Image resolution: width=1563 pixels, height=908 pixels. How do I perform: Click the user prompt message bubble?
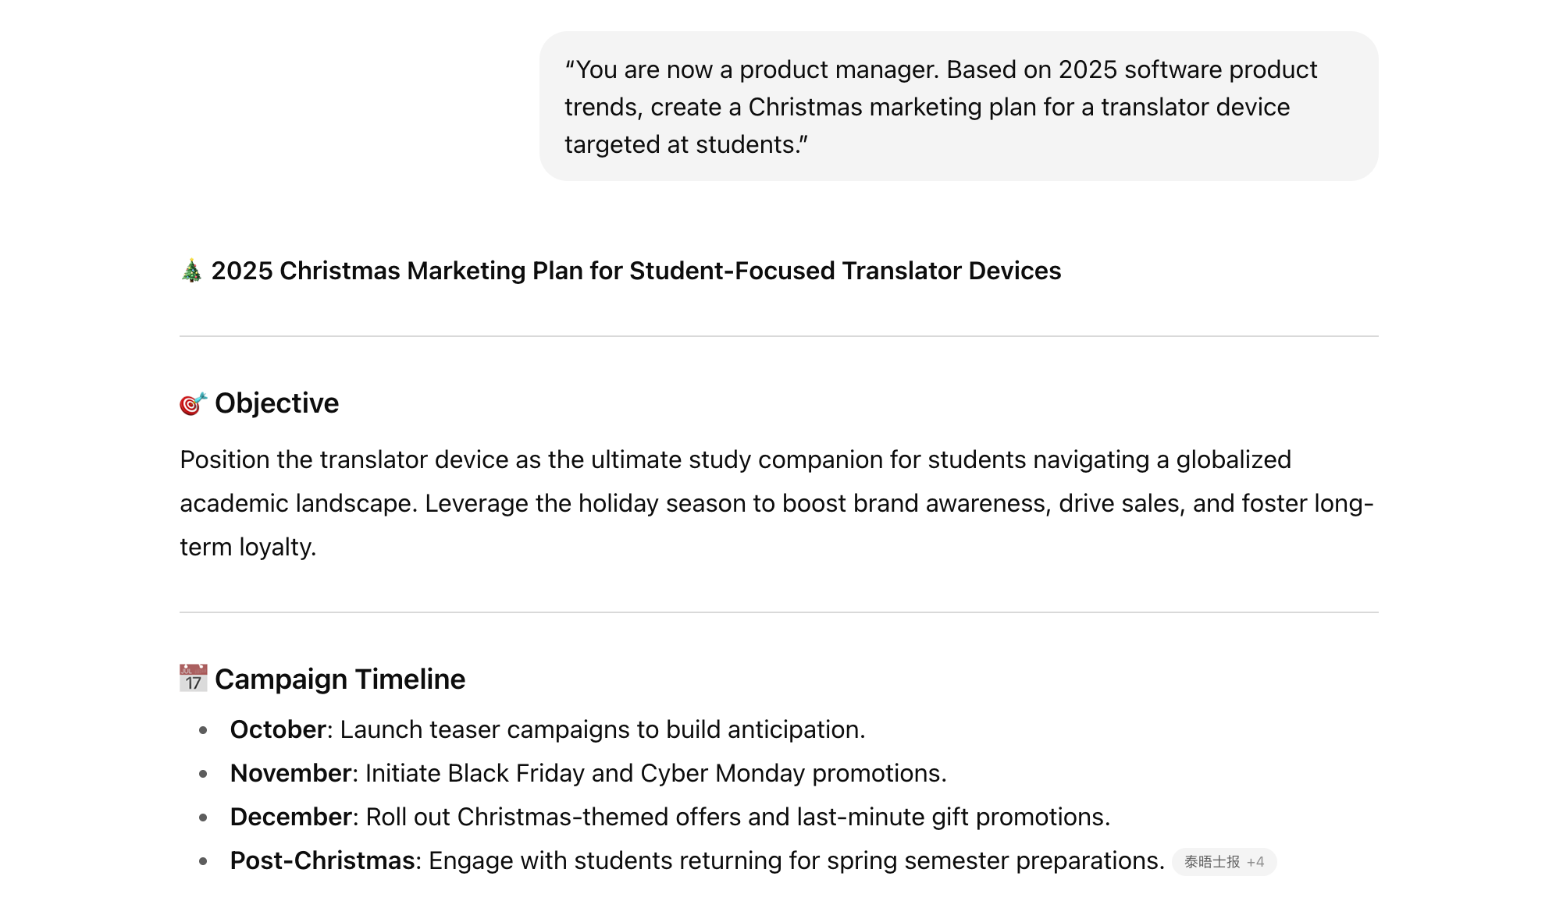click(x=959, y=106)
